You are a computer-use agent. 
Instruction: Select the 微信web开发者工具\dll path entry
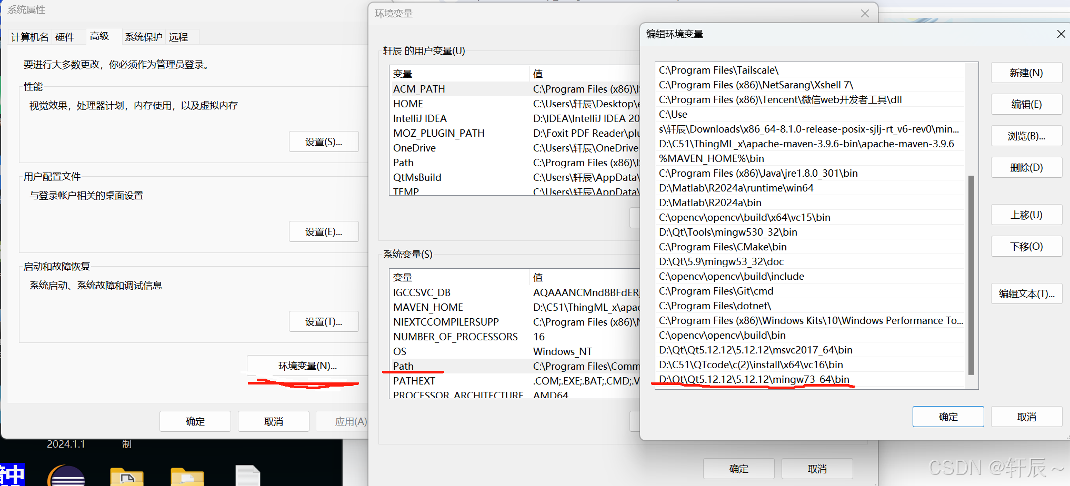[810, 99]
